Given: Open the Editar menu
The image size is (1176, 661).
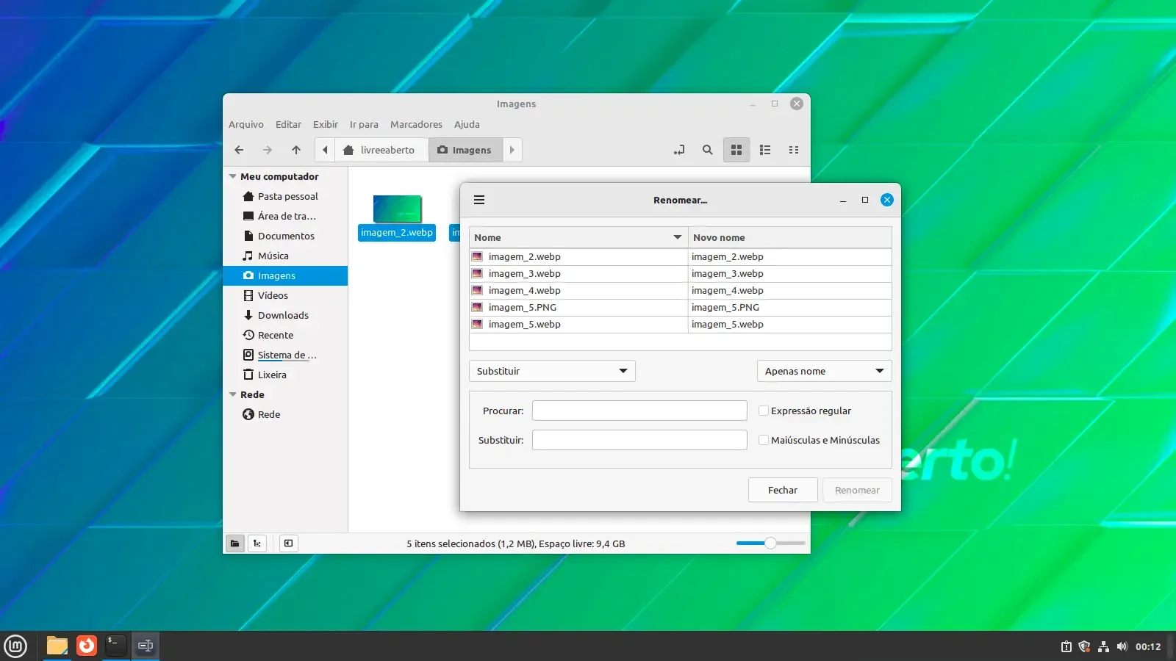Looking at the screenshot, I should (288, 124).
